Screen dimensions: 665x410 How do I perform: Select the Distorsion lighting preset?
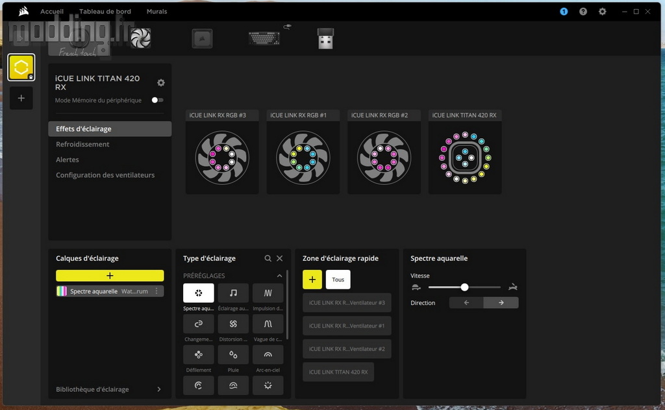tap(233, 324)
